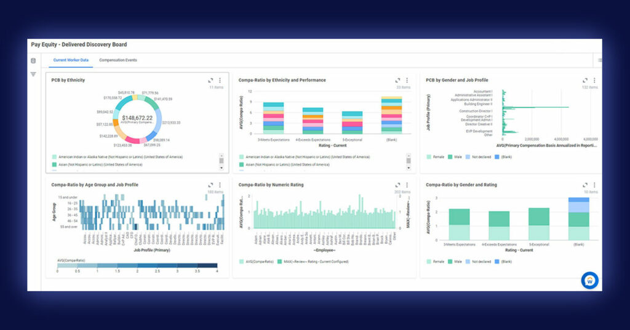
Task: Open the data source icon in left sidebar
Action: pos(33,61)
